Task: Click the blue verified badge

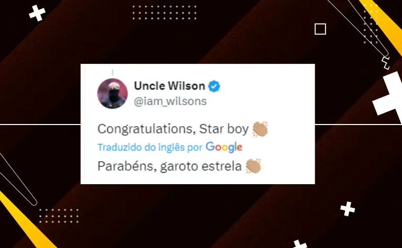Action: click(x=214, y=86)
